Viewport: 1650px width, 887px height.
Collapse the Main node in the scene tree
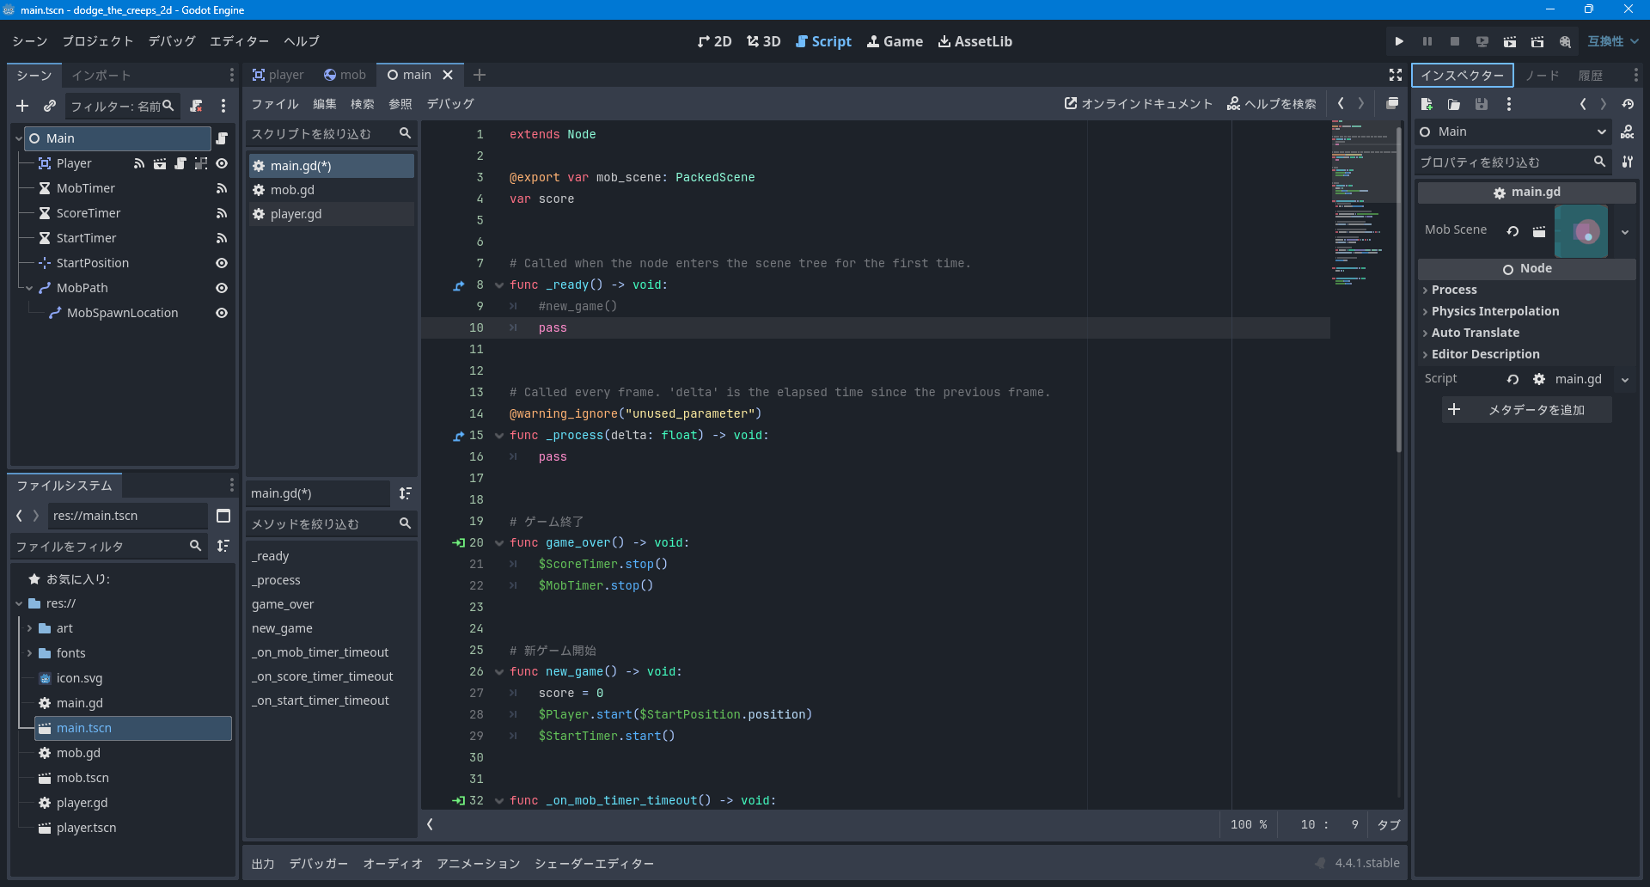point(17,138)
